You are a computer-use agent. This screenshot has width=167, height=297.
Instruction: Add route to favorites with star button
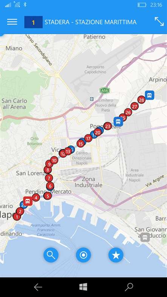coord(116,255)
